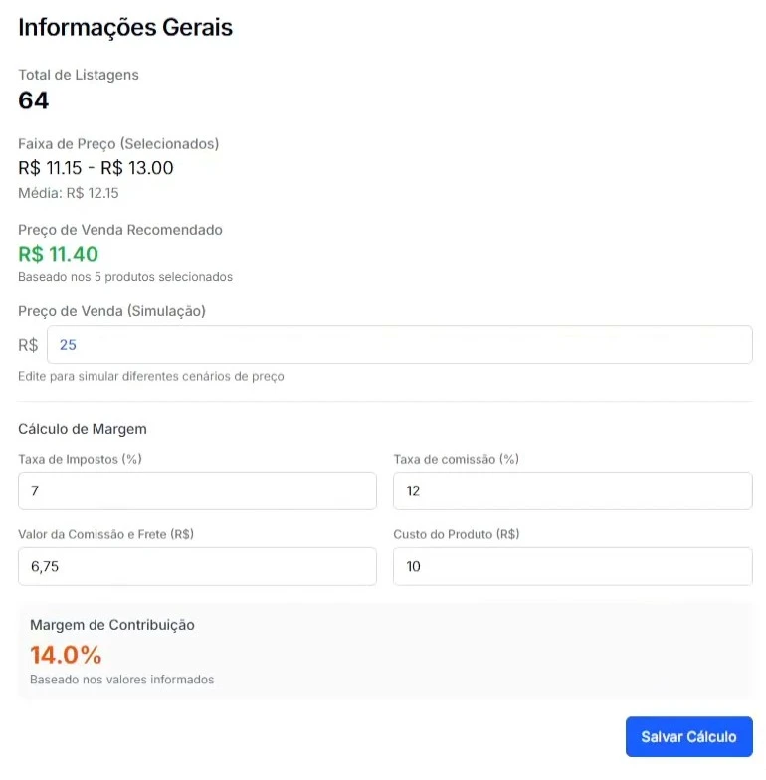Screen dimensions: 766x780
Task: Click the R$ prefix beside the simulation input
Action: [x=28, y=344]
